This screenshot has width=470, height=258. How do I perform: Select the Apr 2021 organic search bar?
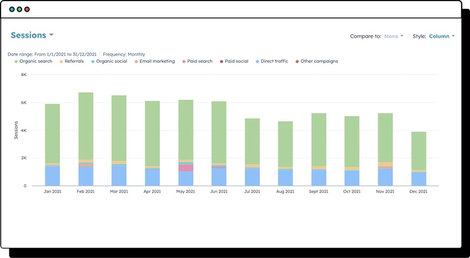tap(153, 133)
